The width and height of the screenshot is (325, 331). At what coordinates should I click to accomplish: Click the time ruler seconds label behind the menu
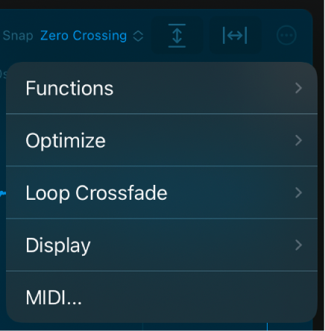point(3,74)
